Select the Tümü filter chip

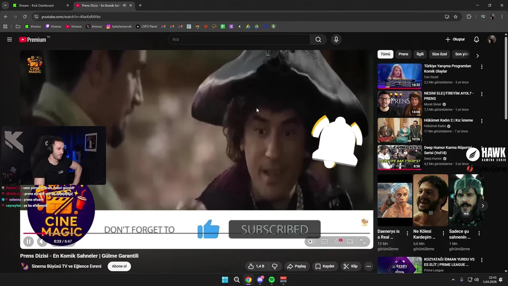pos(385,54)
